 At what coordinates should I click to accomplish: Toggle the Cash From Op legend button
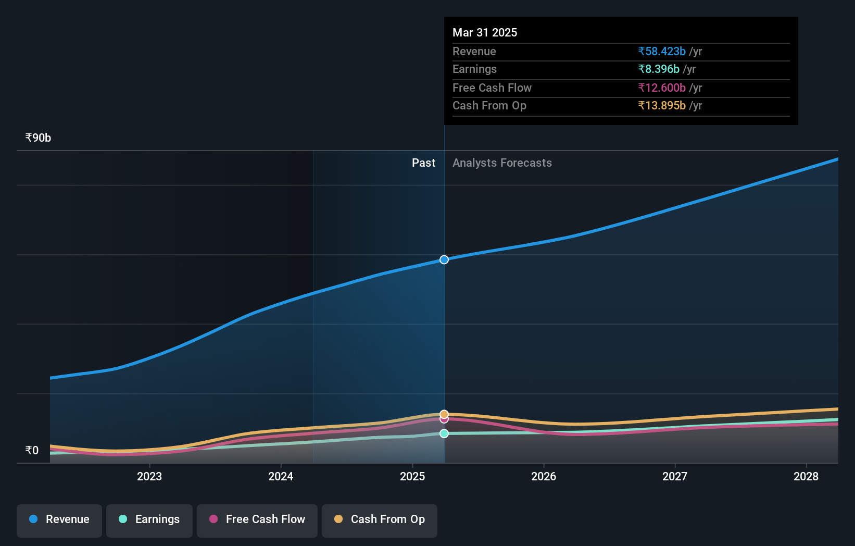coord(380,520)
